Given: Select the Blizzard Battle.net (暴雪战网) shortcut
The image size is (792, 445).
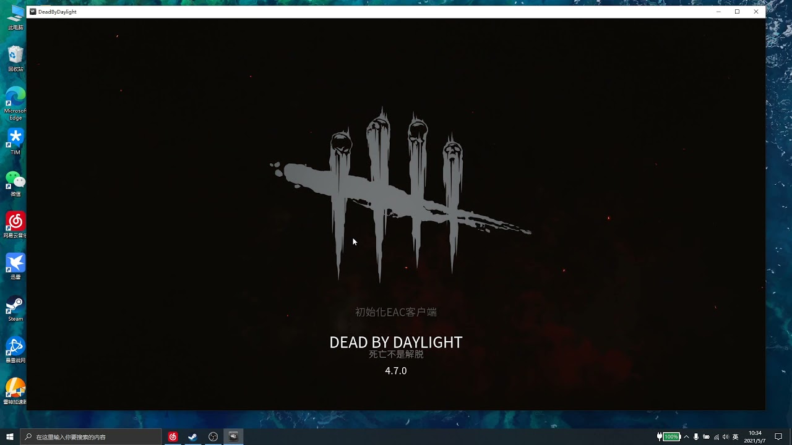Looking at the screenshot, I should pyautogui.click(x=15, y=350).
